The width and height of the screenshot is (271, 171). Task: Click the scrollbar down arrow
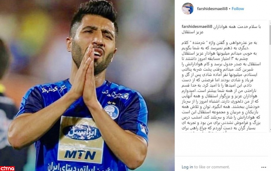point(270,129)
